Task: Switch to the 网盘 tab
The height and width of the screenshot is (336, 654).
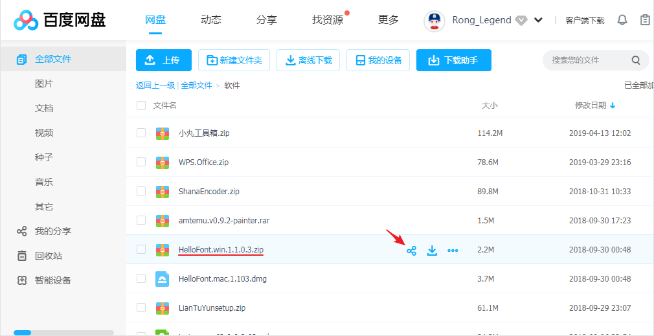Action: pyautogui.click(x=155, y=19)
